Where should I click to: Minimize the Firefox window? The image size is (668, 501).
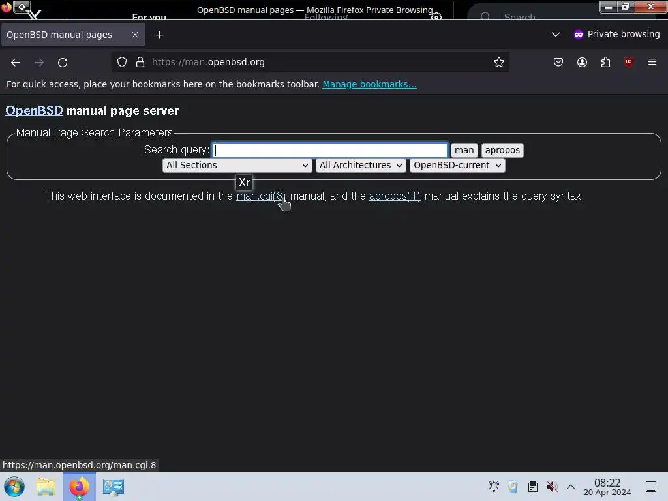[x=609, y=7]
